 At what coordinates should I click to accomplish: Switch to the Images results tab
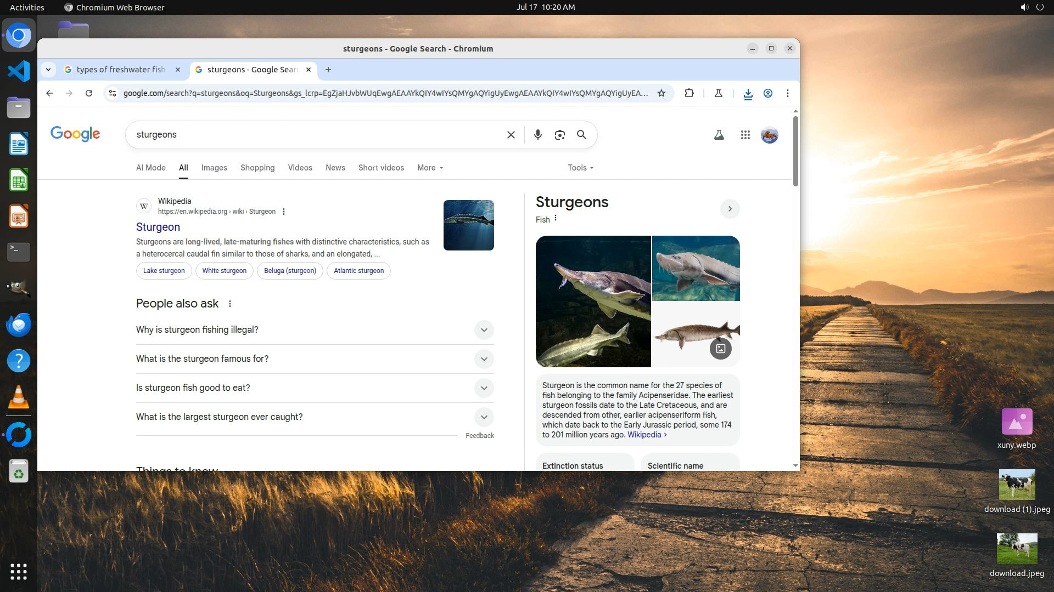[214, 168]
